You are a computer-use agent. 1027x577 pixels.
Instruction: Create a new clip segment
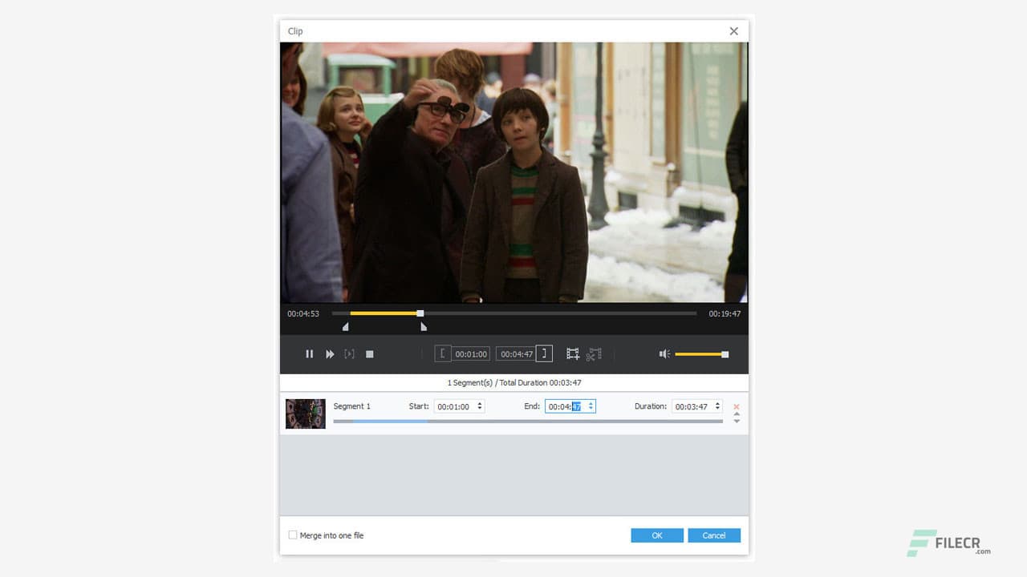point(573,353)
